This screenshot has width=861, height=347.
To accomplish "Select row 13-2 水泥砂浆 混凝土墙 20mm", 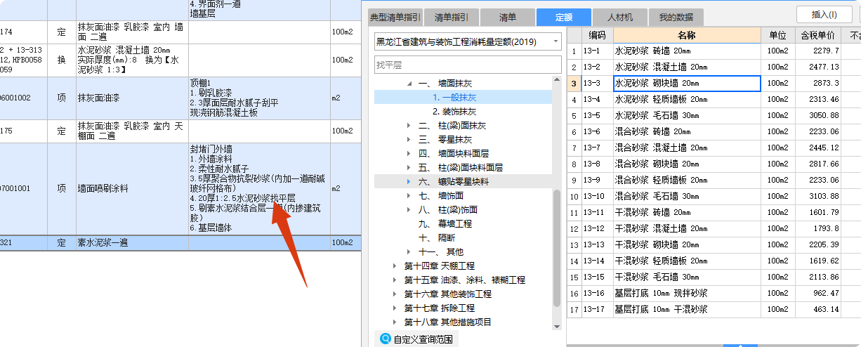I will click(713, 67).
